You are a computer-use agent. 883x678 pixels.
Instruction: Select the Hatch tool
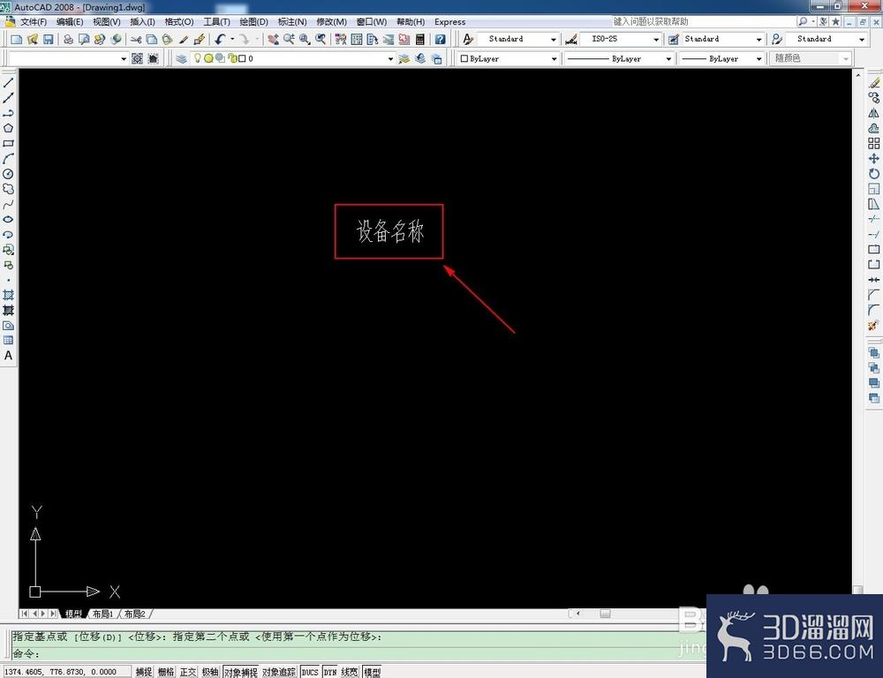9,295
